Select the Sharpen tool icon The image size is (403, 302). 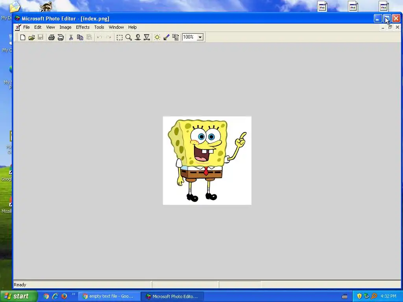[x=147, y=37]
